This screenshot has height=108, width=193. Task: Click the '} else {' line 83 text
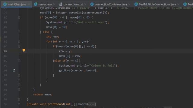coord(46,32)
